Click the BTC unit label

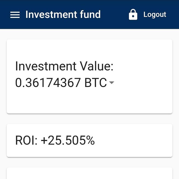pyautogui.click(x=96, y=83)
